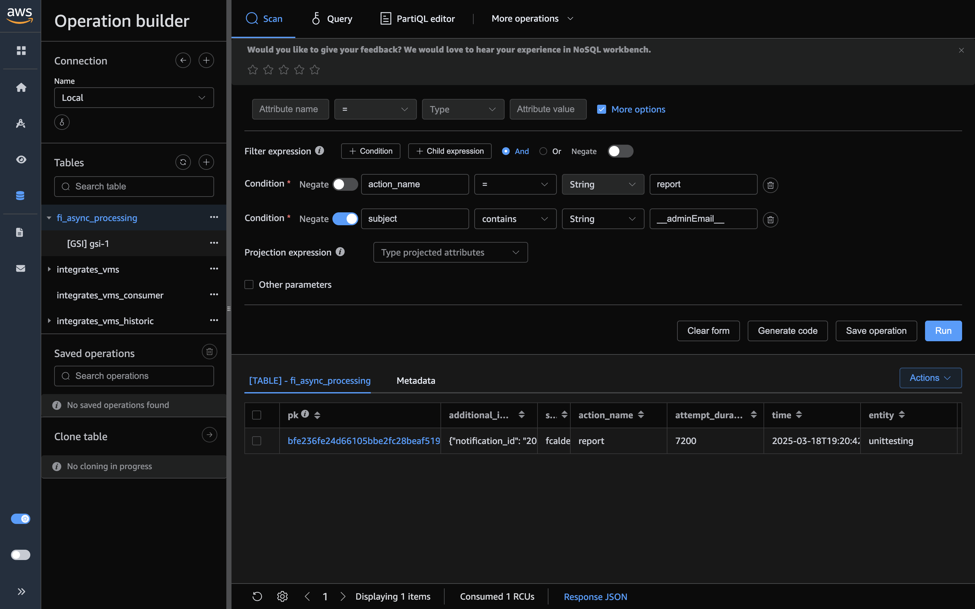The image size is (975, 609).
Task: Open options menu for integrates_vms table
Action: 214,269
